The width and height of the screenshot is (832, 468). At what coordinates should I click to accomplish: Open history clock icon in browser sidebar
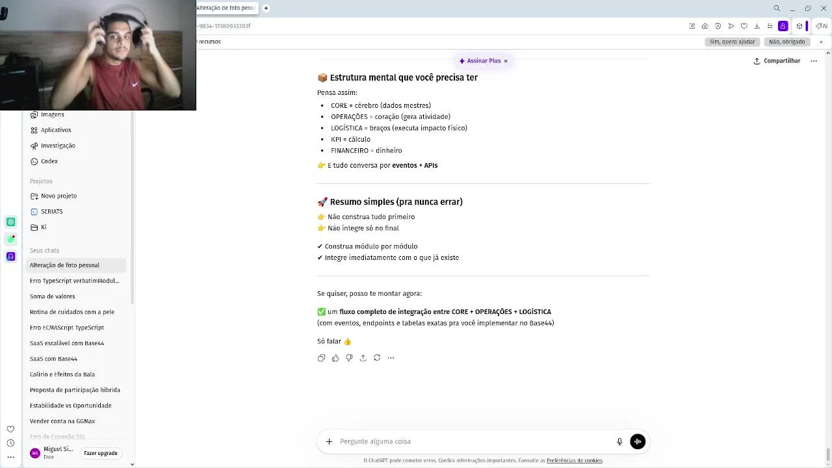pos(10,443)
